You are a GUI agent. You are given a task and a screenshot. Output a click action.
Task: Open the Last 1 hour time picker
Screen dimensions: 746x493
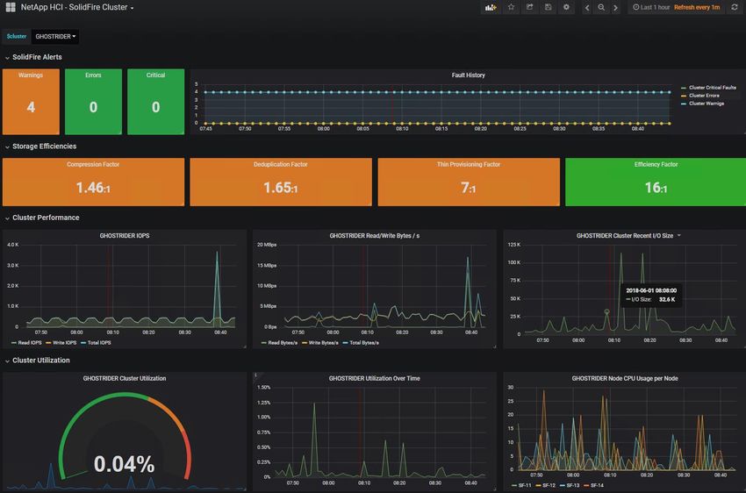[651, 7]
